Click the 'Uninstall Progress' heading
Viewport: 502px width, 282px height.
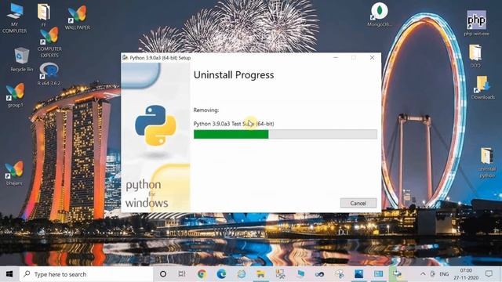[x=234, y=75]
